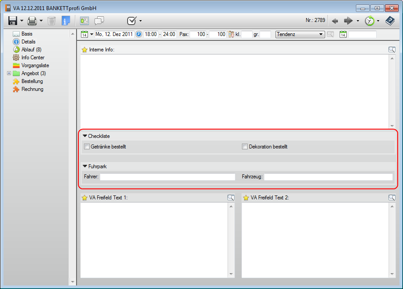Screen dimensions: 403x289
Task: Open the checkmark task dropdown arrow
Action: click(140, 21)
